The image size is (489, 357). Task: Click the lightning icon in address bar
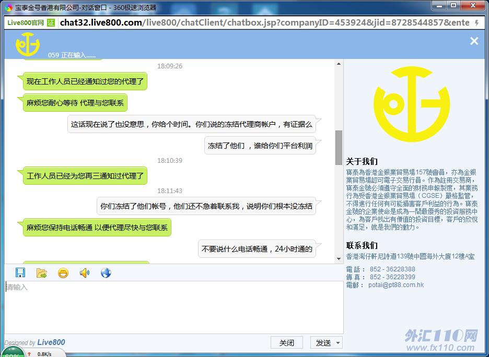(476, 23)
